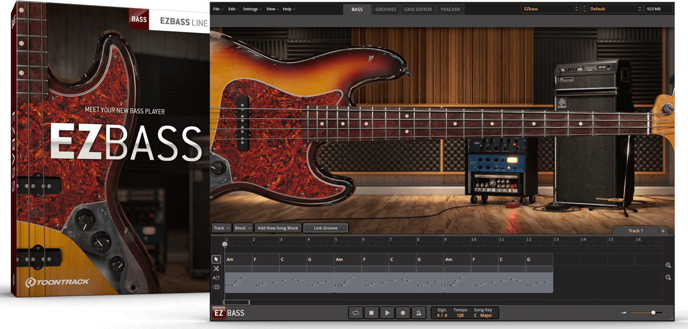Toggle loop playback
The height and width of the screenshot is (329, 688).
(x=355, y=313)
